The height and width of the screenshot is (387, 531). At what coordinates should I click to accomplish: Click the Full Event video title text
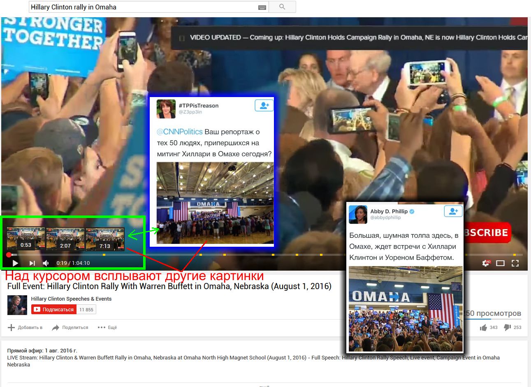click(169, 287)
